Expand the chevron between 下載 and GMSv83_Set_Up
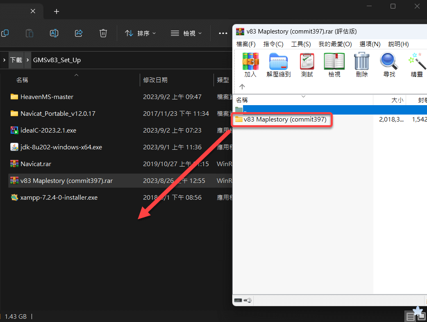 click(27, 60)
